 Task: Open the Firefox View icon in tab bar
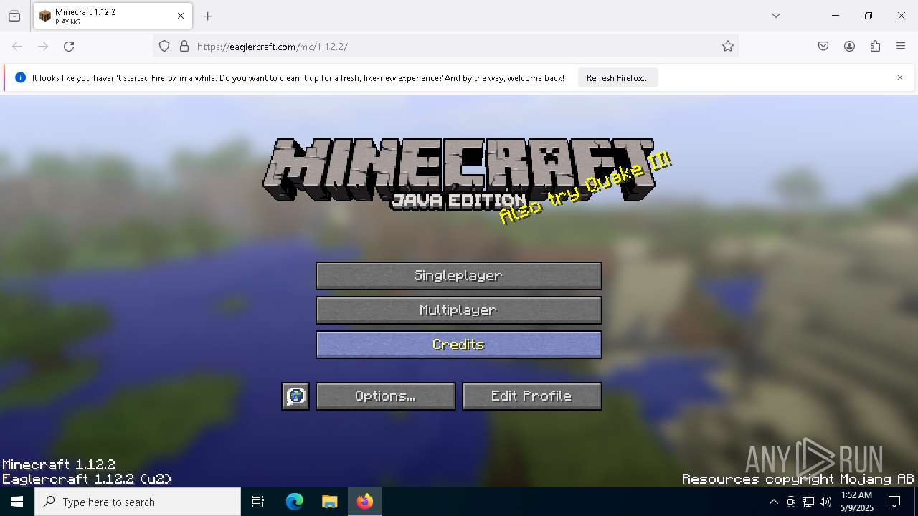point(14,16)
